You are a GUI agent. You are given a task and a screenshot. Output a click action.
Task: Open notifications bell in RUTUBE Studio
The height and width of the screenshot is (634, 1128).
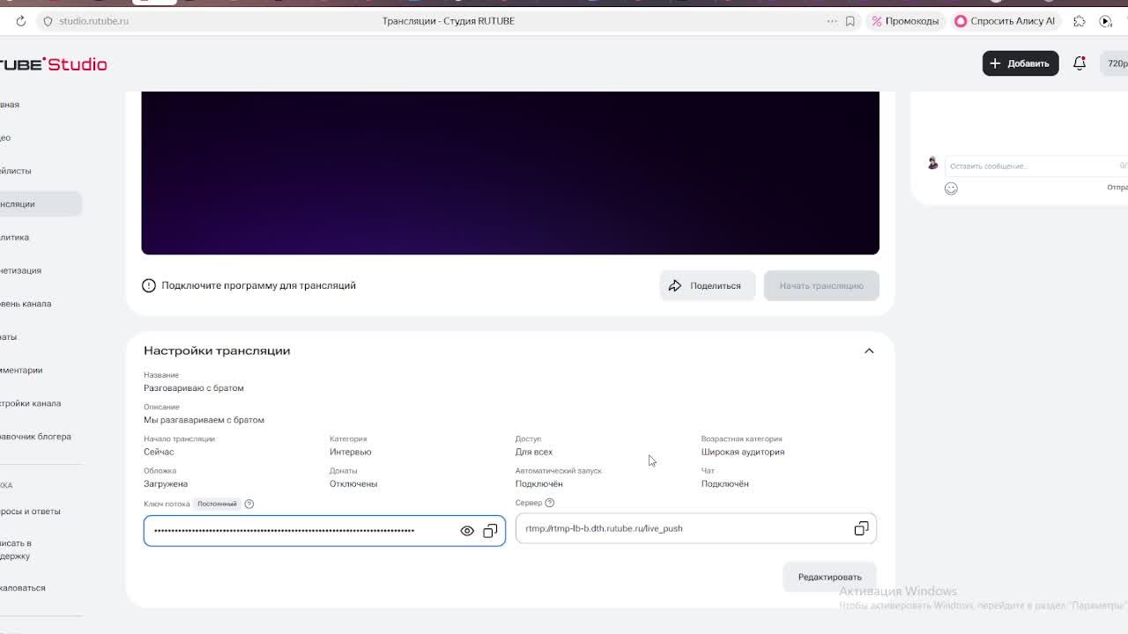click(1080, 63)
